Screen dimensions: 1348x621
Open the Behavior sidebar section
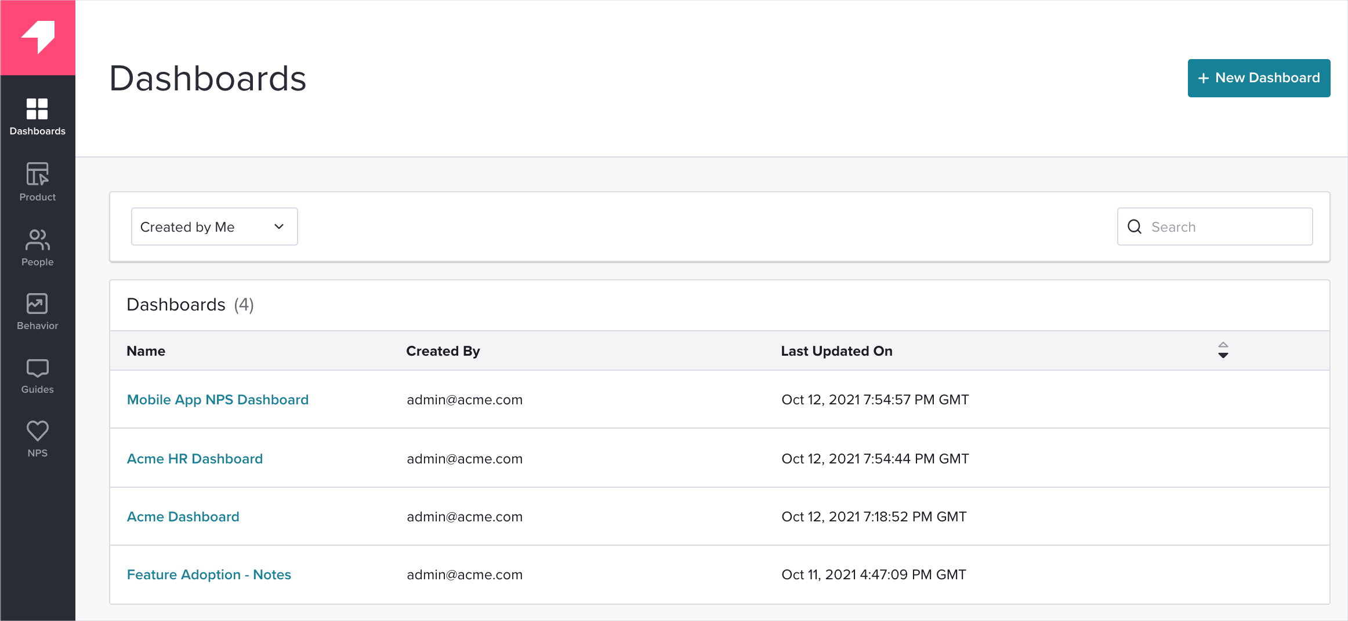(38, 312)
